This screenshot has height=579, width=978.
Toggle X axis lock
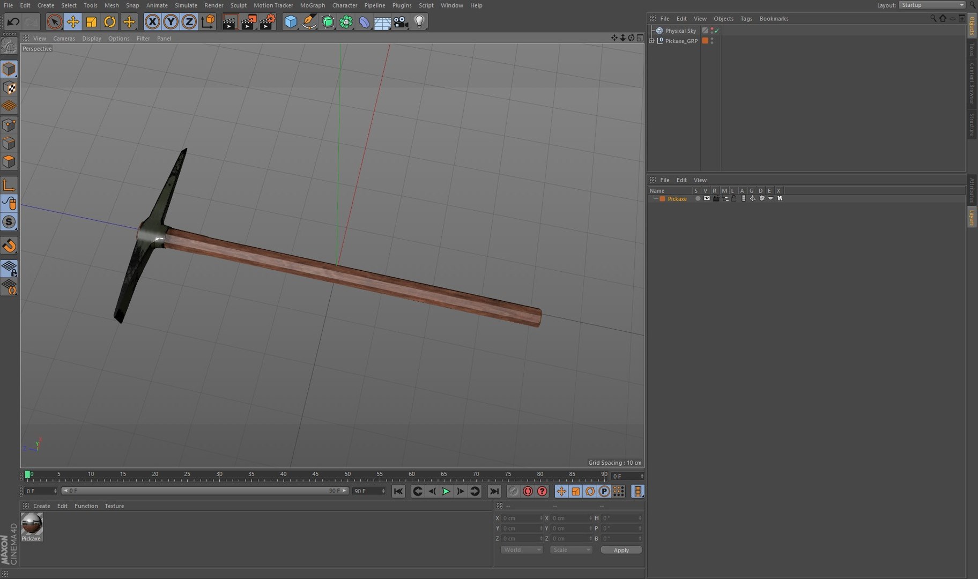tap(152, 22)
